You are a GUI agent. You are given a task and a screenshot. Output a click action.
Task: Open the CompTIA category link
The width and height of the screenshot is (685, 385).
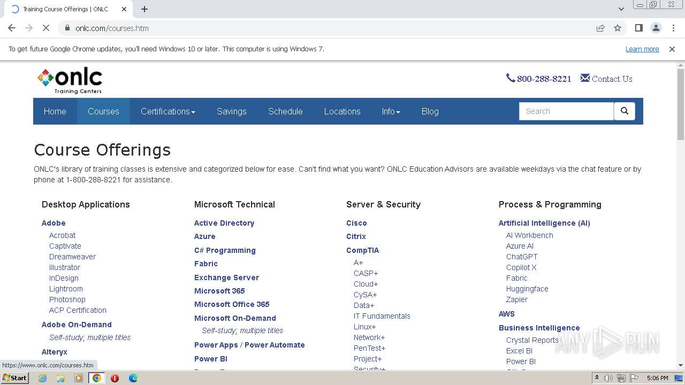[x=362, y=250]
